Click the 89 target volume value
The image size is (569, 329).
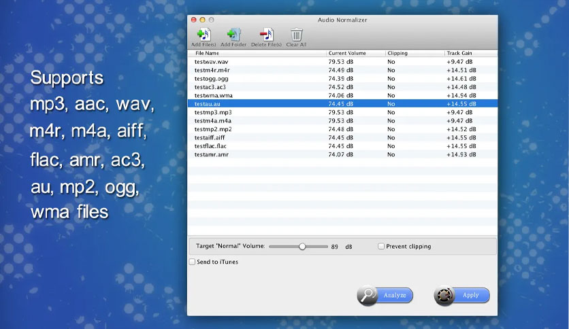(335, 247)
